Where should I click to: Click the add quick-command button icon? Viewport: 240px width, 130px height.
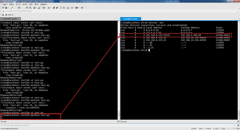(3, 15)
